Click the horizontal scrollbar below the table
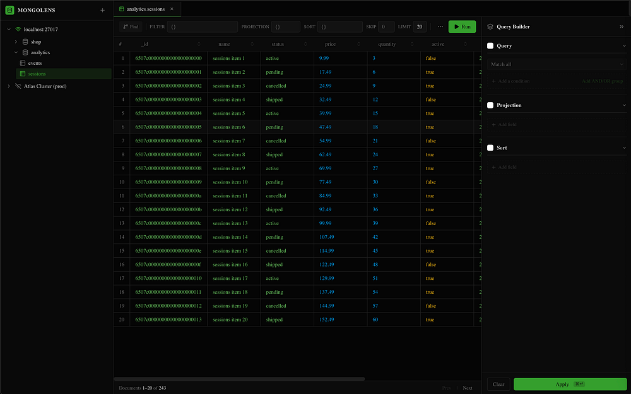The image size is (631, 394). [x=240, y=379]
